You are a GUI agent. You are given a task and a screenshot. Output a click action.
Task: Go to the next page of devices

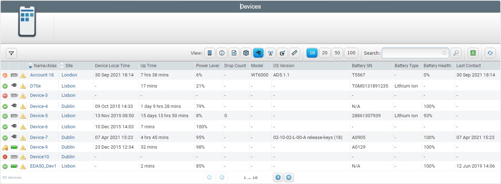tap(278, 177)
